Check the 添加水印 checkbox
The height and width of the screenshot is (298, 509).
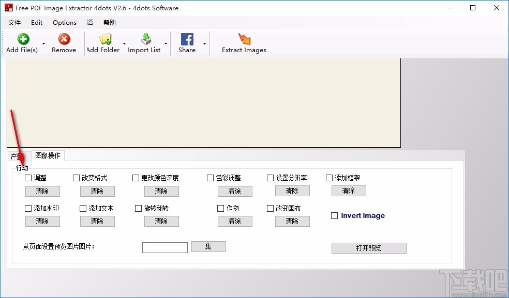[27, 208]
